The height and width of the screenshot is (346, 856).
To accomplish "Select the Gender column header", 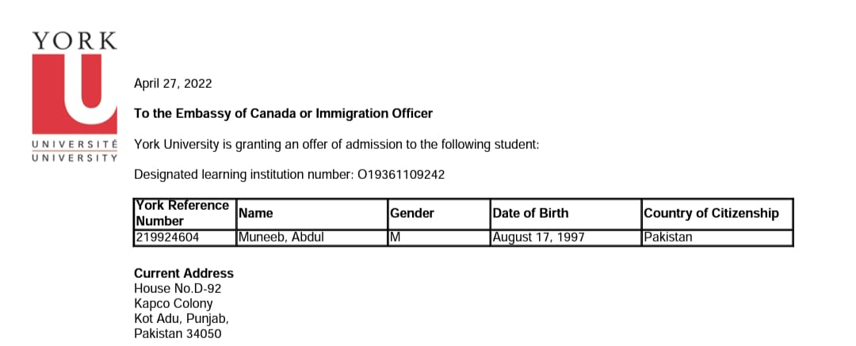I will point(412,213).
